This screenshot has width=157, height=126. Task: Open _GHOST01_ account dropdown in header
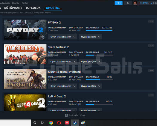[x=145, y=3]
